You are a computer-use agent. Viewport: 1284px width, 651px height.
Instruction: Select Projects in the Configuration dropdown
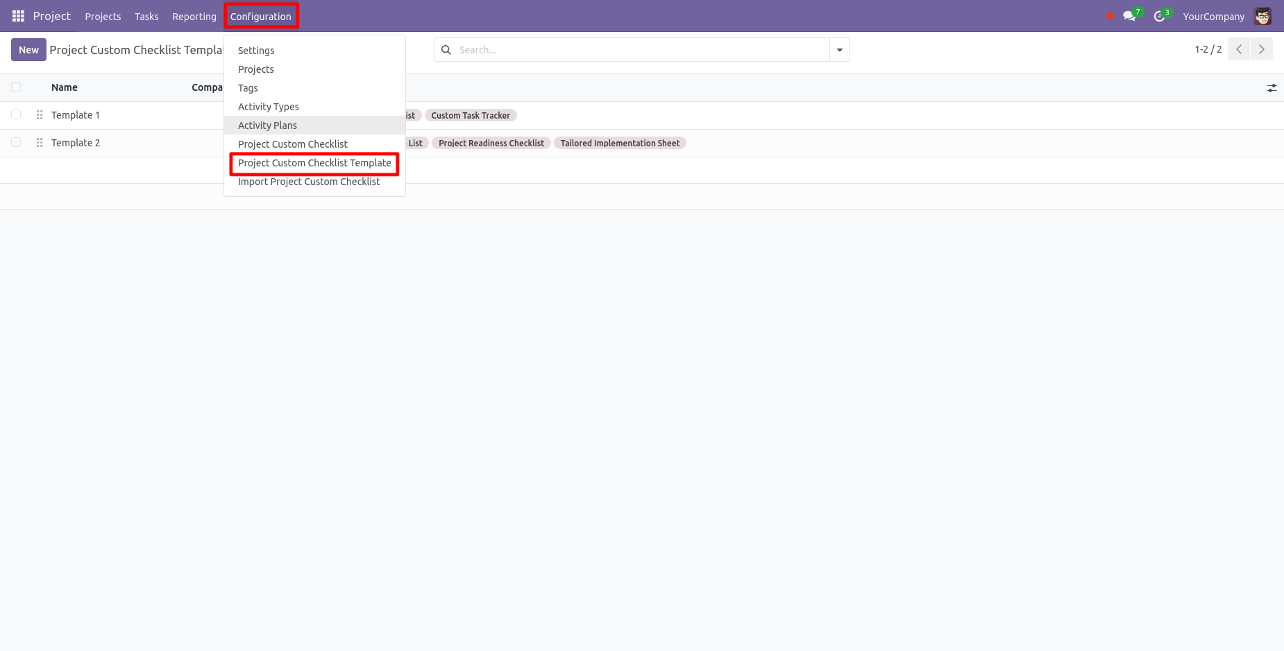pyautogui.click(x=314, y=69)
